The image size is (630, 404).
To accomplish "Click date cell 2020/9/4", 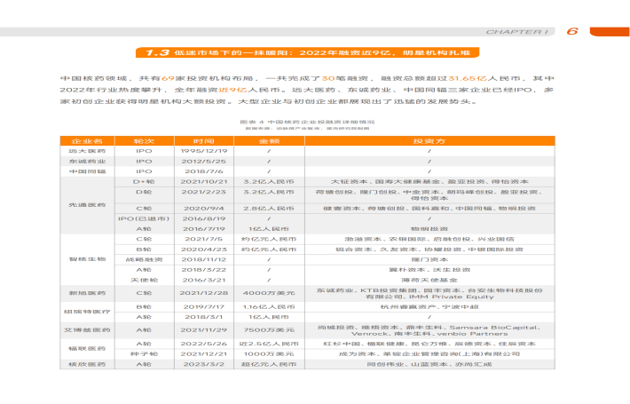I will [204, 209].
